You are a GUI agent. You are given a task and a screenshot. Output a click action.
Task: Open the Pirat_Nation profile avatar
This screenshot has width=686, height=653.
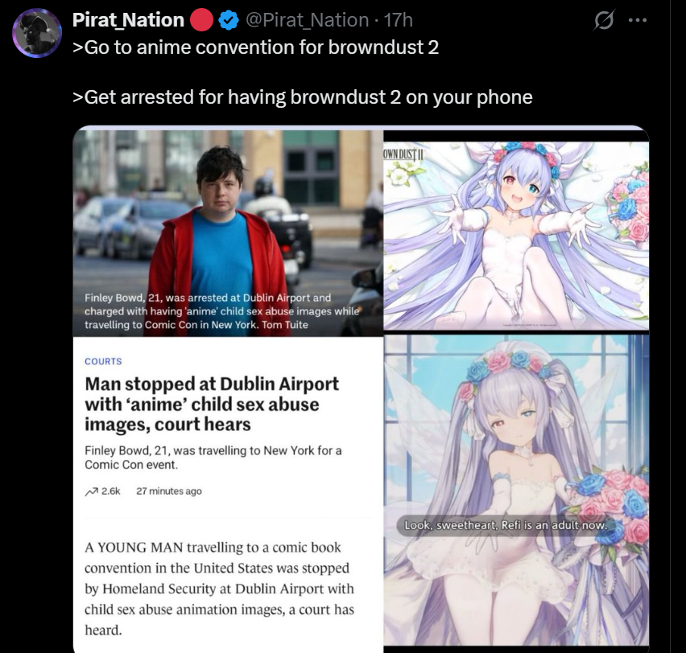tap(37, 33)
